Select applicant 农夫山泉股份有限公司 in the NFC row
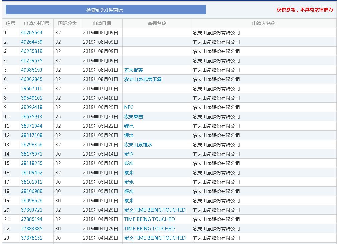The height and width of the screenshot is (244, 338). pos(216,107)
